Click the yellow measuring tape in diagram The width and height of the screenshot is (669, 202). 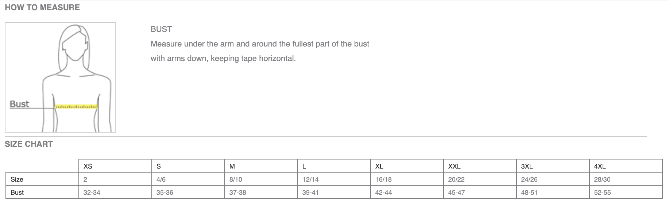(76, 107)
